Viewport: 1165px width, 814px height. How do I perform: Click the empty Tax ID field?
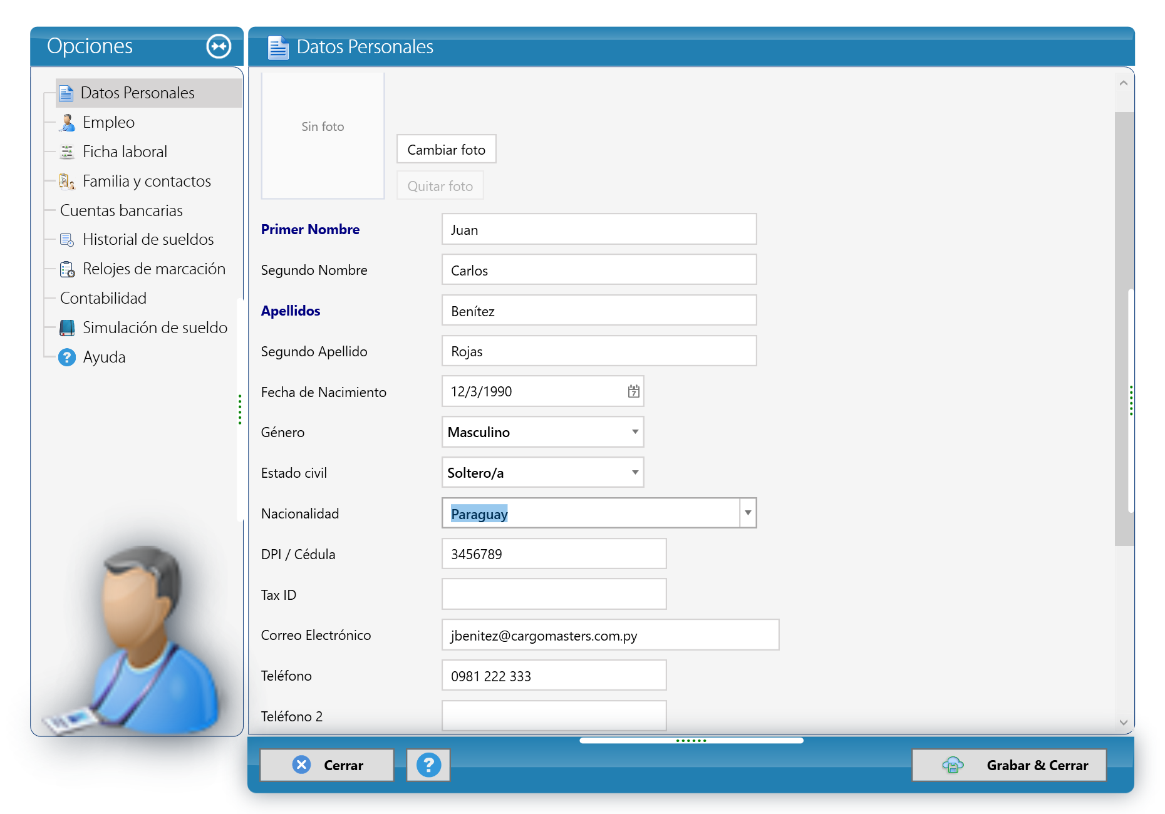coord(554,595)
